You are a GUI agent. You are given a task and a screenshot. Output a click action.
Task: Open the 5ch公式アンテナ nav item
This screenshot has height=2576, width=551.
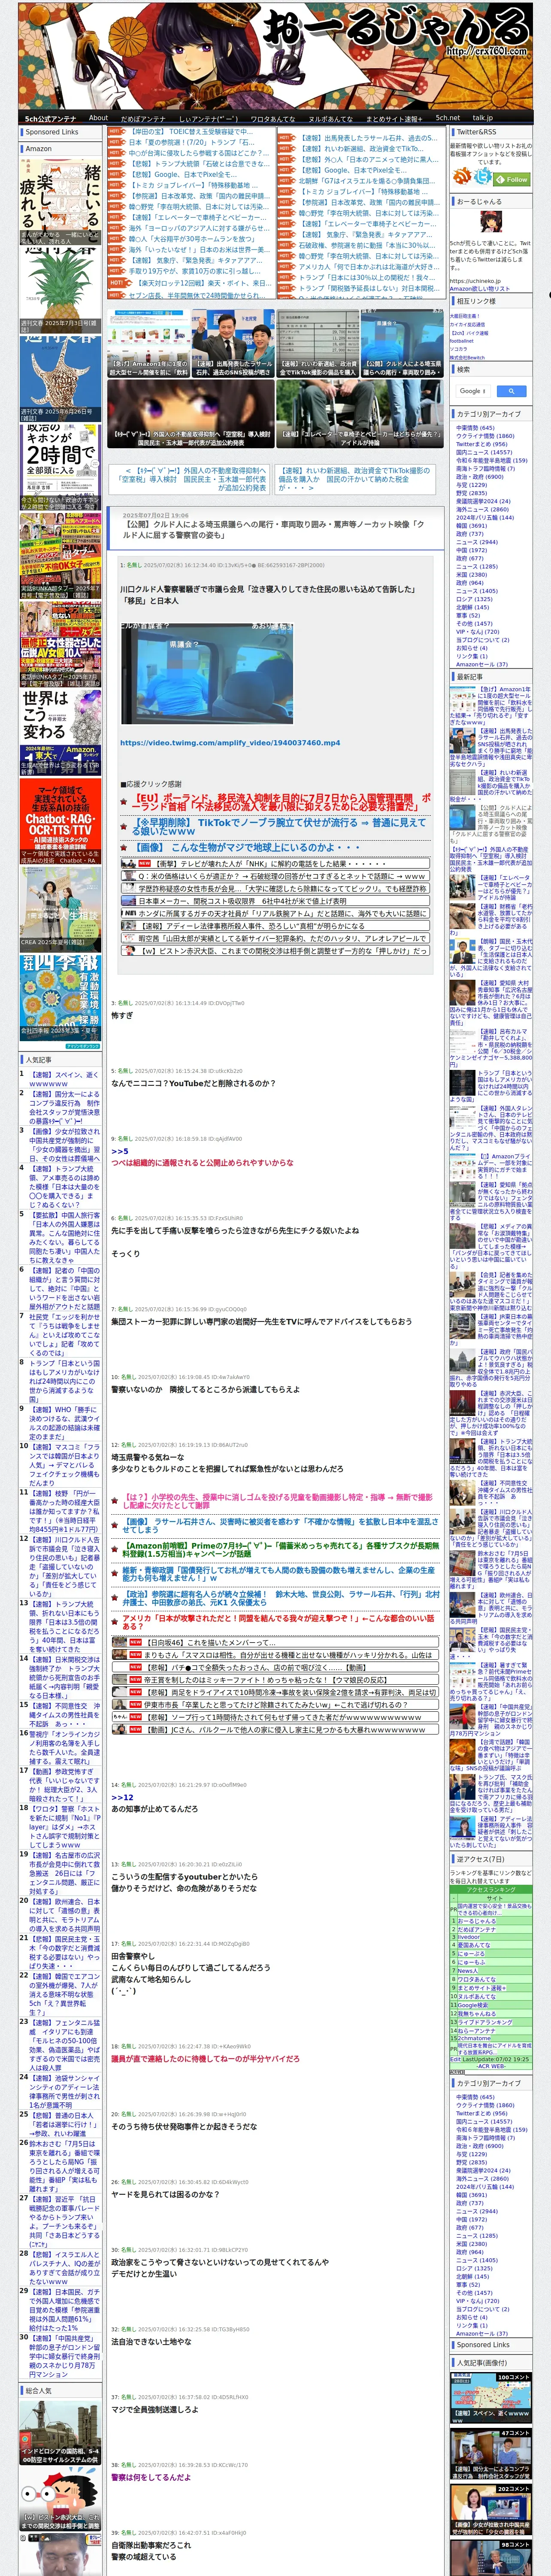tap(50, 118)
